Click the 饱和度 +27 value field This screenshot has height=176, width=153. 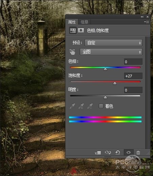[133, 76]
